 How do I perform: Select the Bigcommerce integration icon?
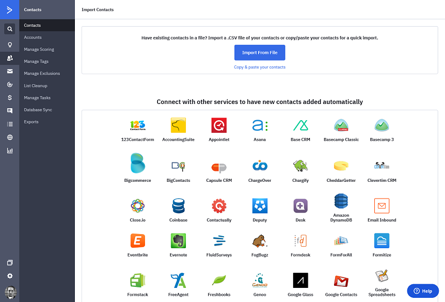pyautogui.click(x=138, y=163)
